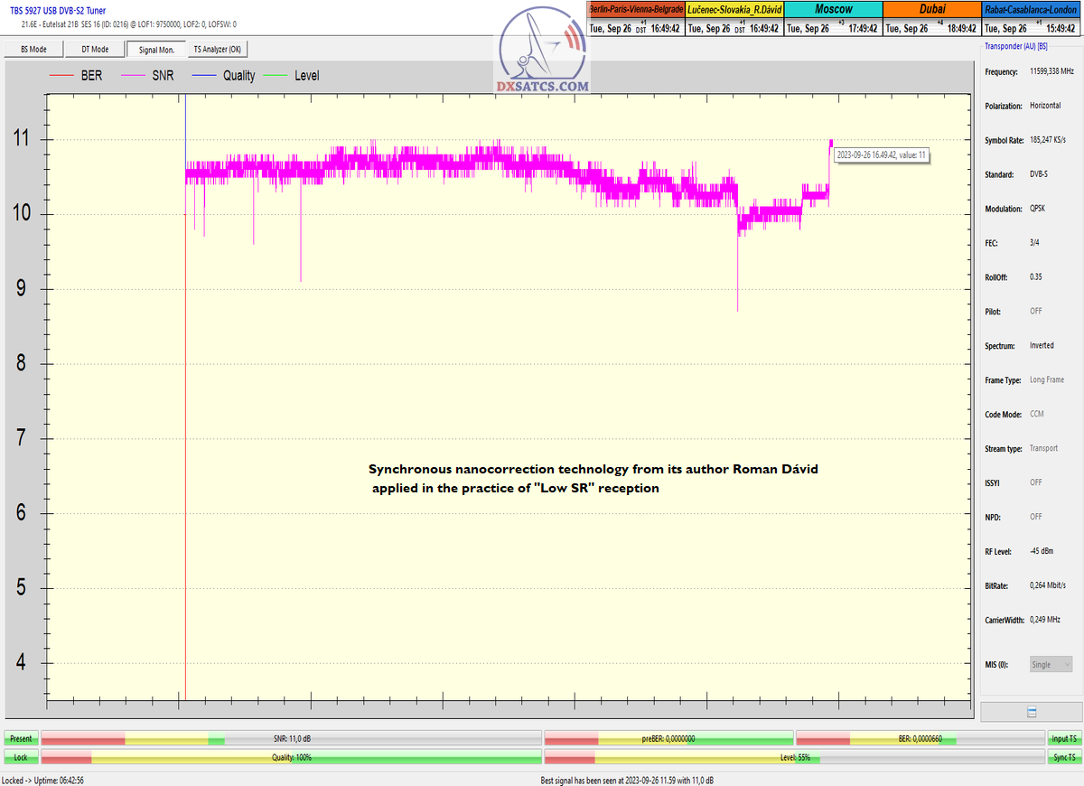Viewport: 1084px width, 786px height.
Task: Click the preBER level bar
Action: pyautogui.click(x=668, y=738)
